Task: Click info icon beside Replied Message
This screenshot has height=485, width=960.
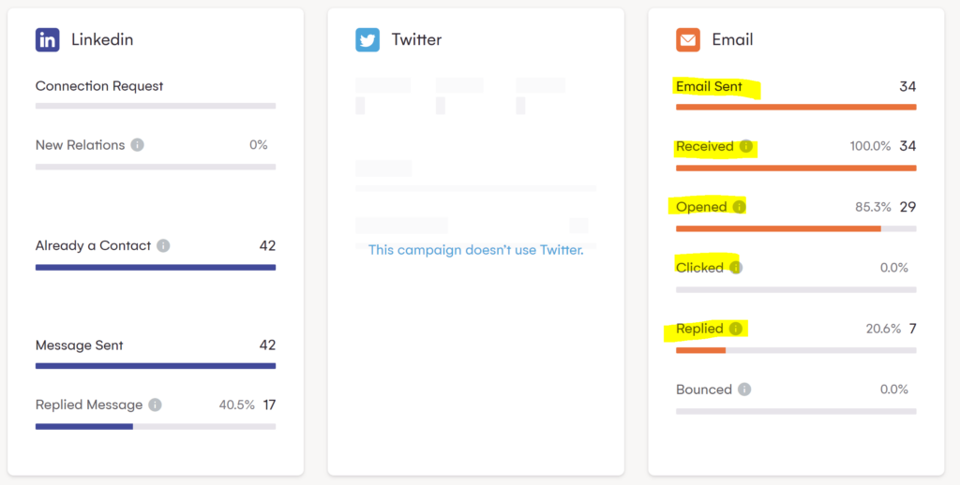Action: 155,405
